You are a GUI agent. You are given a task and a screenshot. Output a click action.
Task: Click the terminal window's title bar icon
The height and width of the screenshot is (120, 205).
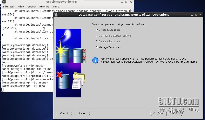click(x=4, y=2)
